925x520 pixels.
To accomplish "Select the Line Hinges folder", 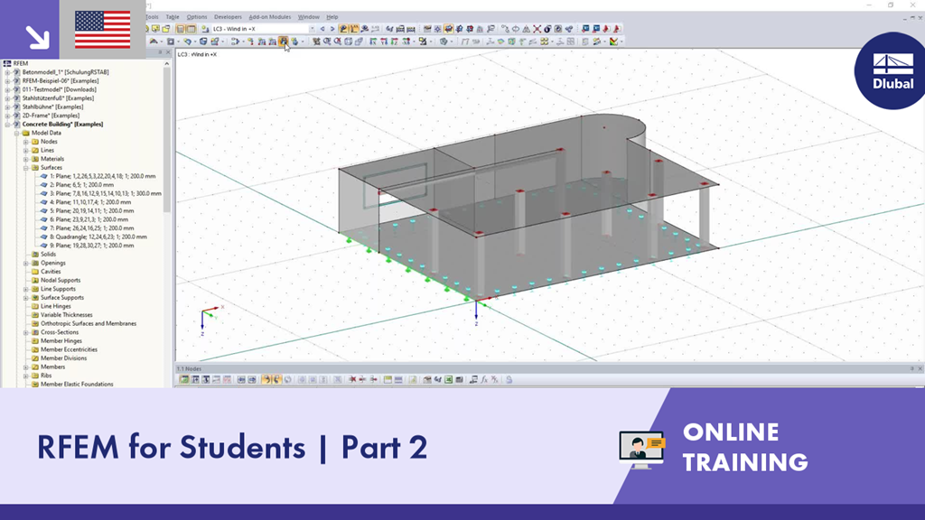I will click(x=55, y=307).
